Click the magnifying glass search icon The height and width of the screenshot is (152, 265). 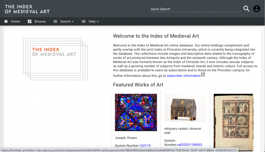point(246,9)
